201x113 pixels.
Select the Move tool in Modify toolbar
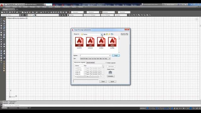pyautogui.click(x=4, y=30)
